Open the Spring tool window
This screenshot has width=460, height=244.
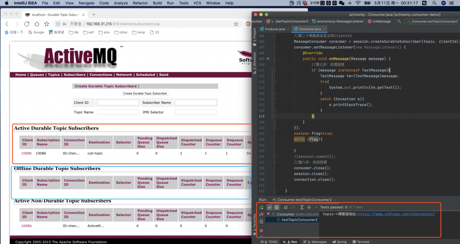(x=339, y=242)
